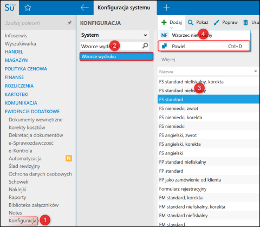Open Automatyzacja
The image size is (260, 227).
(25, 159)
